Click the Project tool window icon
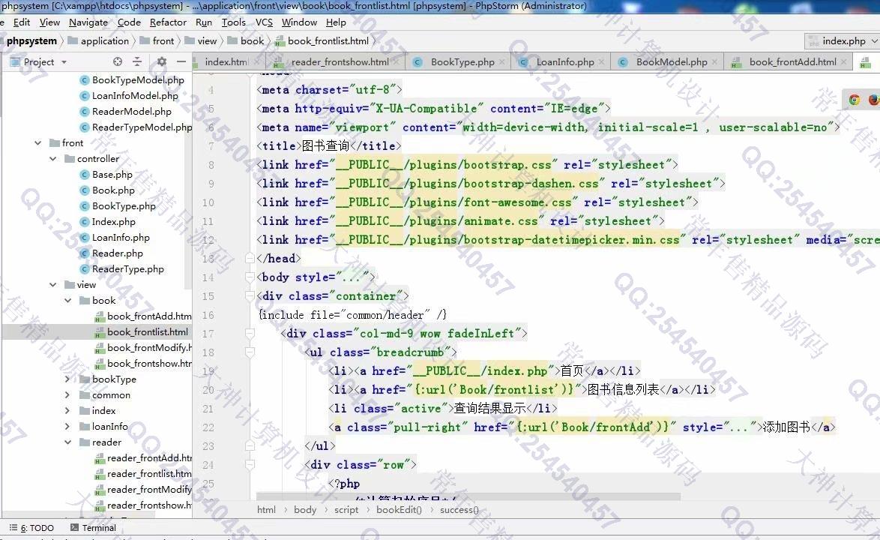 [x=14, y=61]
